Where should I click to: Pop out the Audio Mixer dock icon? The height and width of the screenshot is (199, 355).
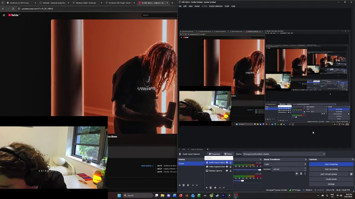[260, 159]
